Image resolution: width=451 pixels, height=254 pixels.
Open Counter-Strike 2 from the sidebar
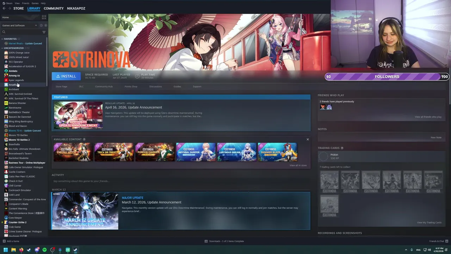pyautogui.click(x=17, y=222)
